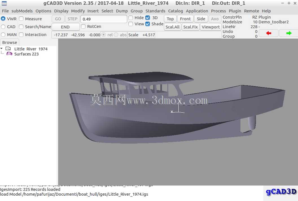Switch to Side view

(201, 19)
